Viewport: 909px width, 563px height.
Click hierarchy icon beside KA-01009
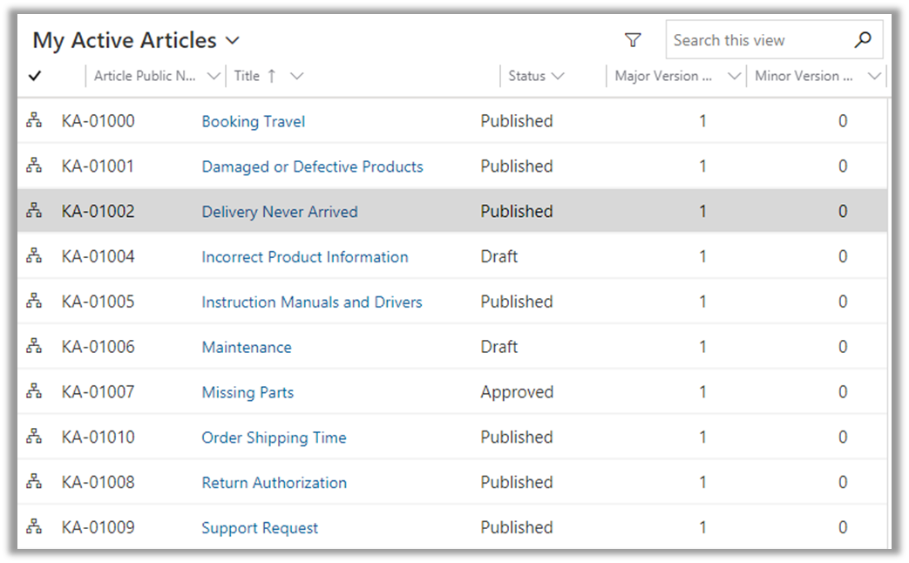(x=34, y=527)
